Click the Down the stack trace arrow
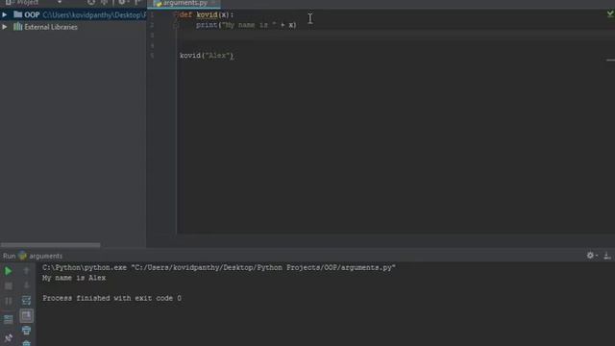615x346 pixels. (26, 285)
